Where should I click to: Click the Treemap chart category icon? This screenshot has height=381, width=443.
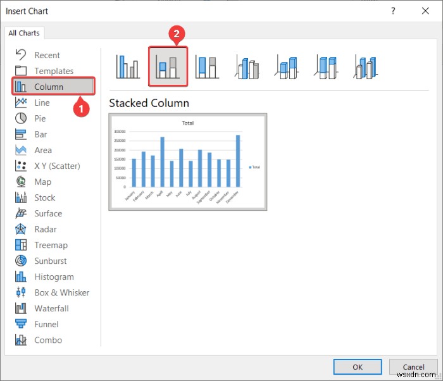pos(21,245)
